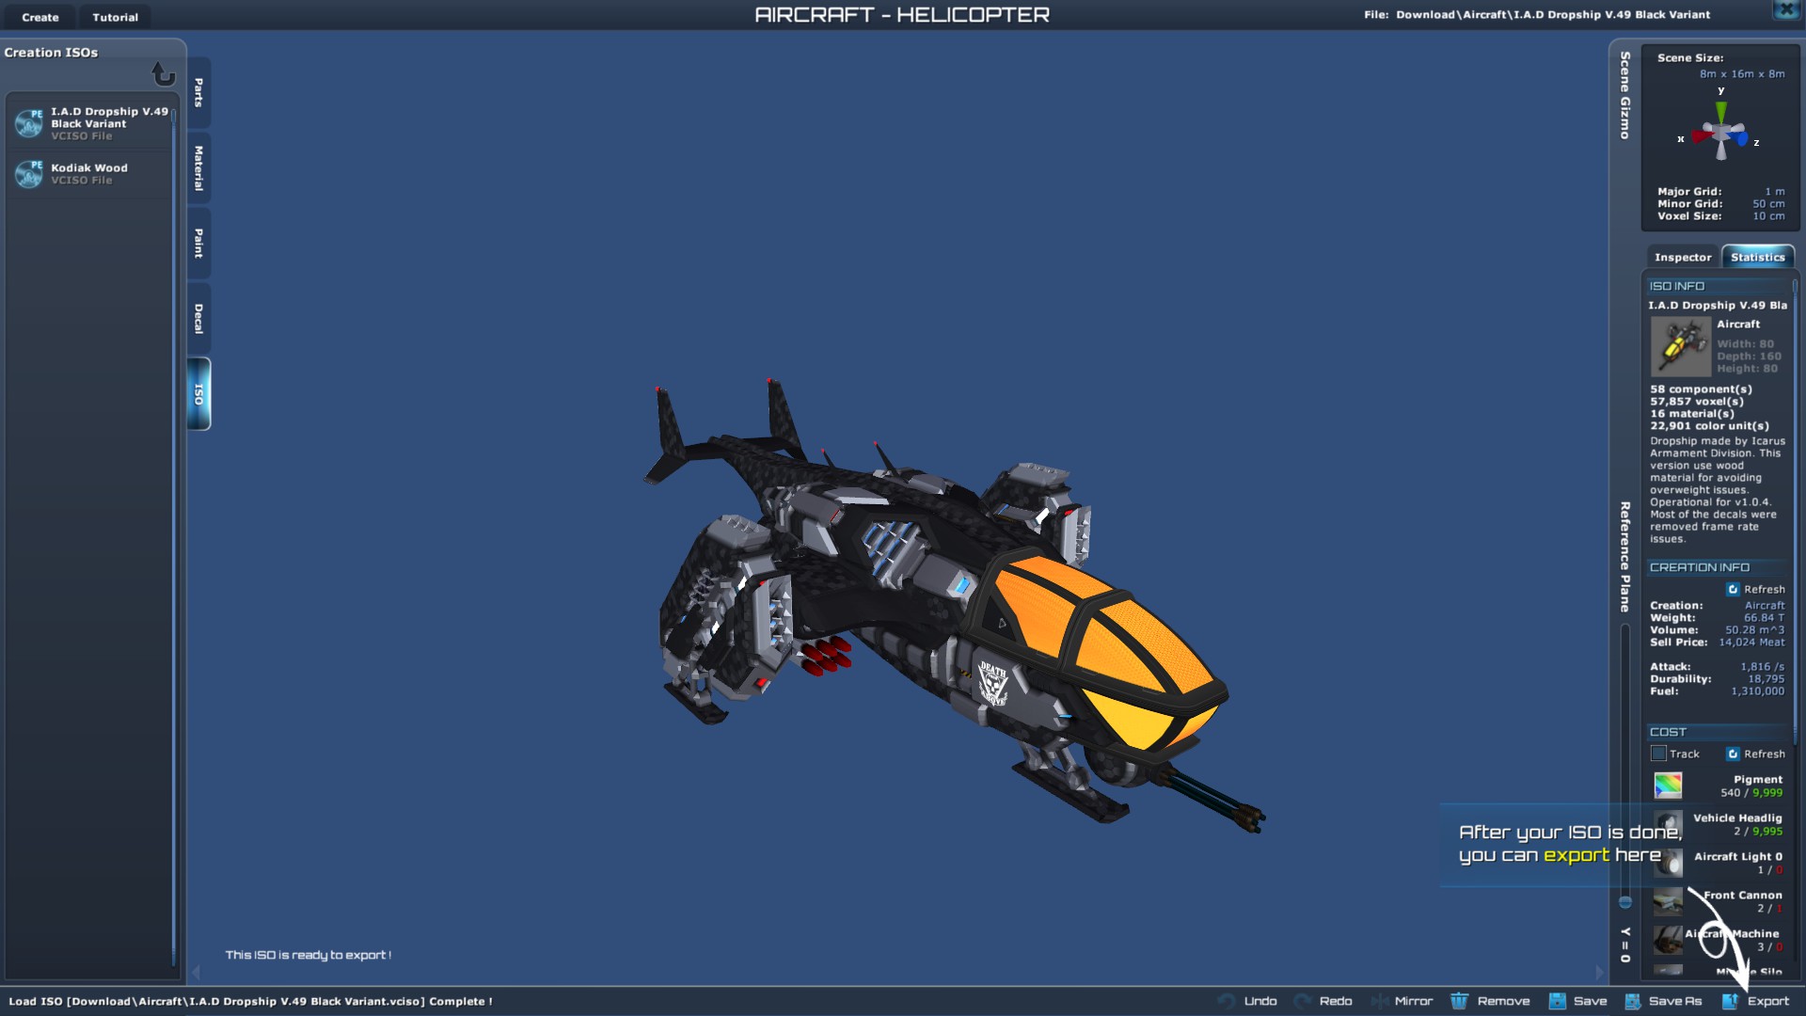The image size is (1806, 1016).
Task: Click the Pigment cost thumbnail
Action: [1668, 785]
